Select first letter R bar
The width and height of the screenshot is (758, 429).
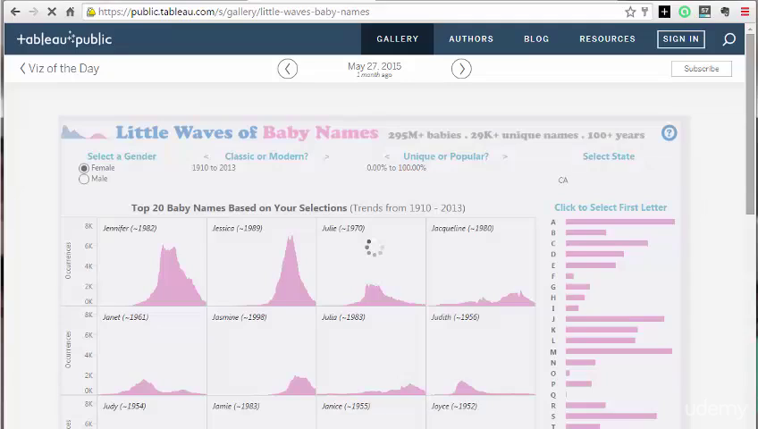(585, 406)
